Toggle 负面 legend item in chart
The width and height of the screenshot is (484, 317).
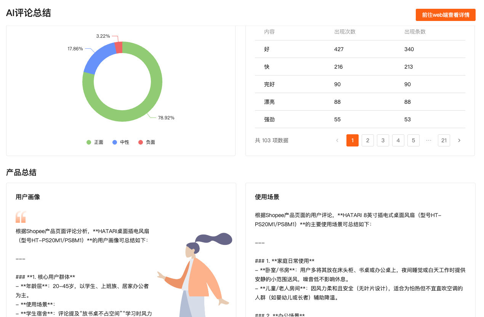147,142
